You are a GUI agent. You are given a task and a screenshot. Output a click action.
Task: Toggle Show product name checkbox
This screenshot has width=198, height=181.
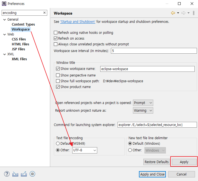click(x=58, y=87)
